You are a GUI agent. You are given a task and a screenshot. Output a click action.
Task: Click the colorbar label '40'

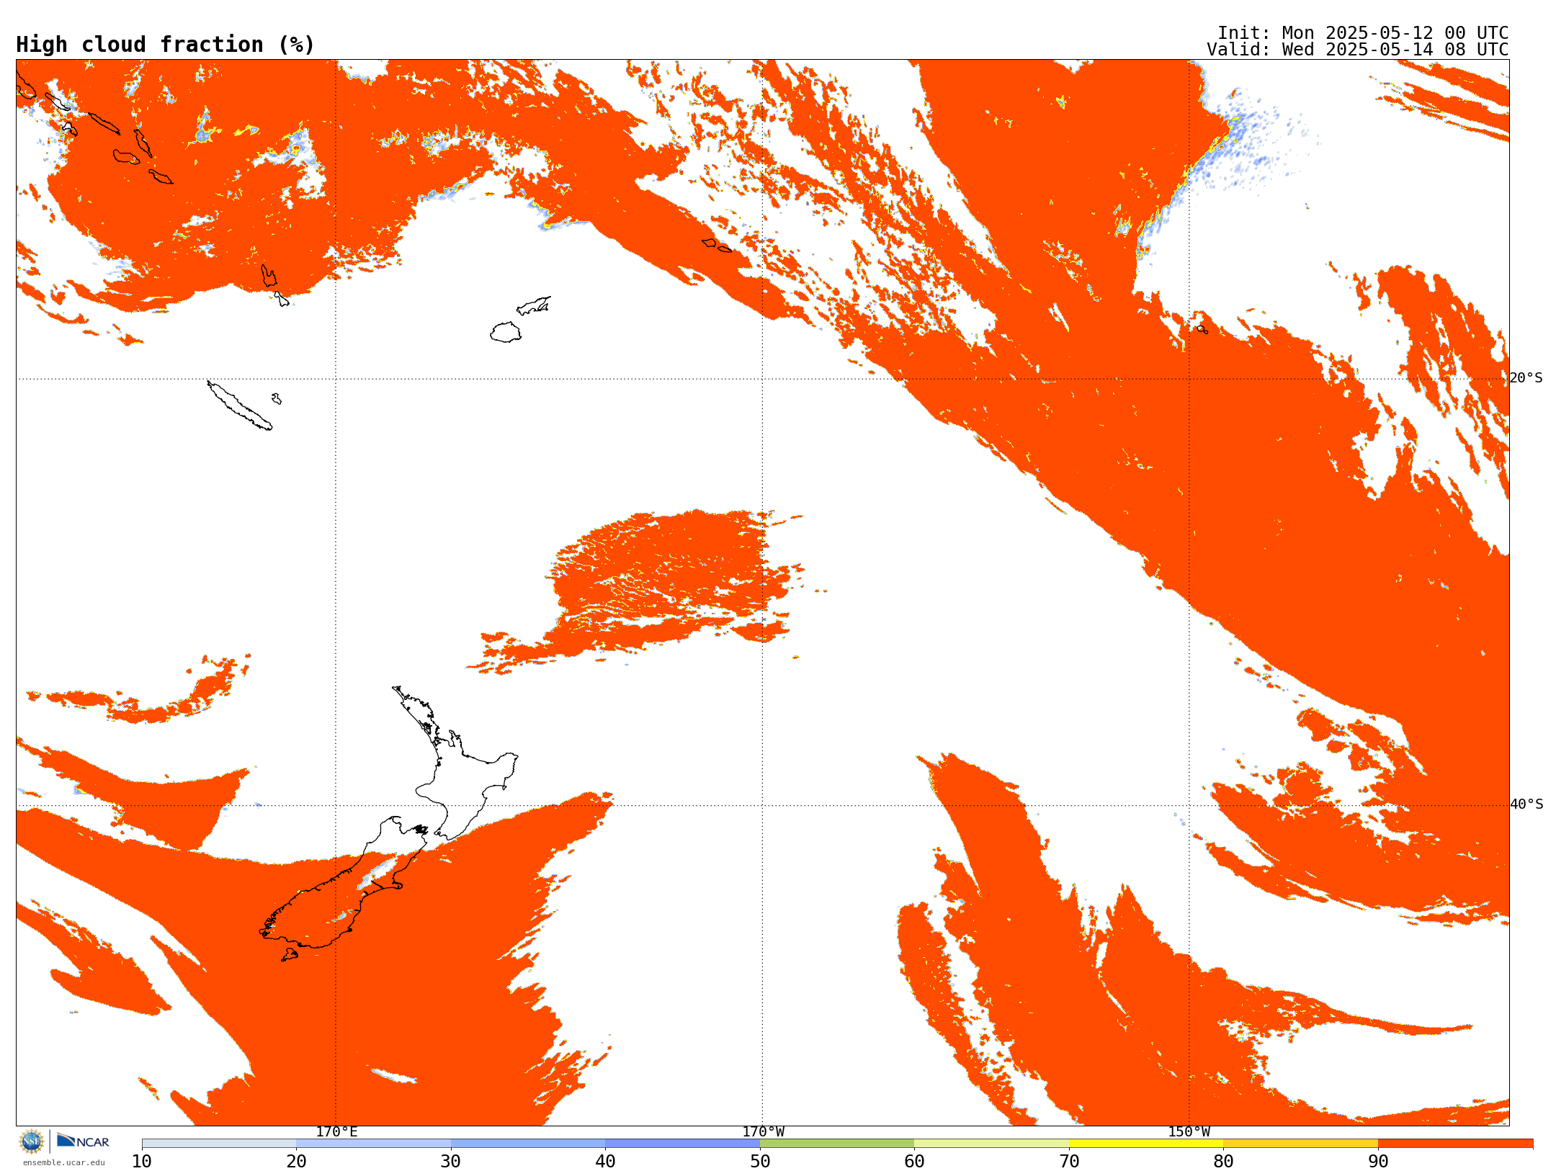(x=605, y=1162)
